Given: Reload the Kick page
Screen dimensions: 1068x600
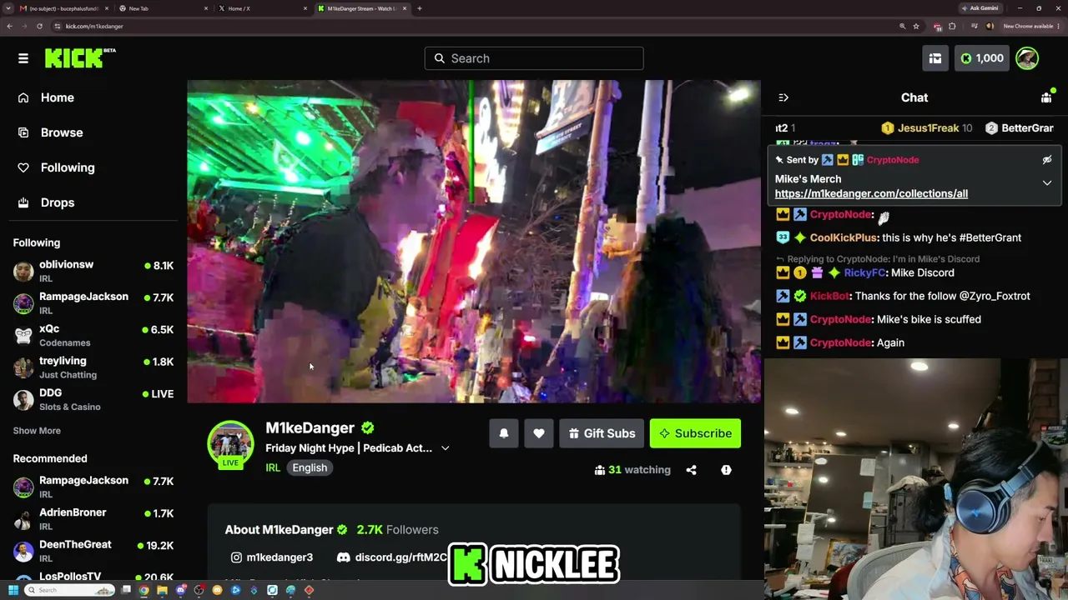Looking at the screenshot, I should [39, 26].
